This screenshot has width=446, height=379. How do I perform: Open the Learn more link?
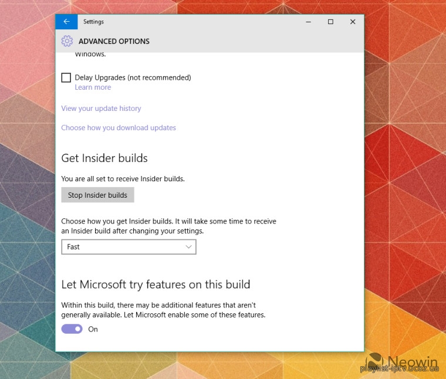point(93,87)
